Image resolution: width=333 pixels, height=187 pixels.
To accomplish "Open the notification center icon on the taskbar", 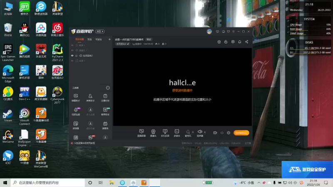I will click(x=326, y=182).
